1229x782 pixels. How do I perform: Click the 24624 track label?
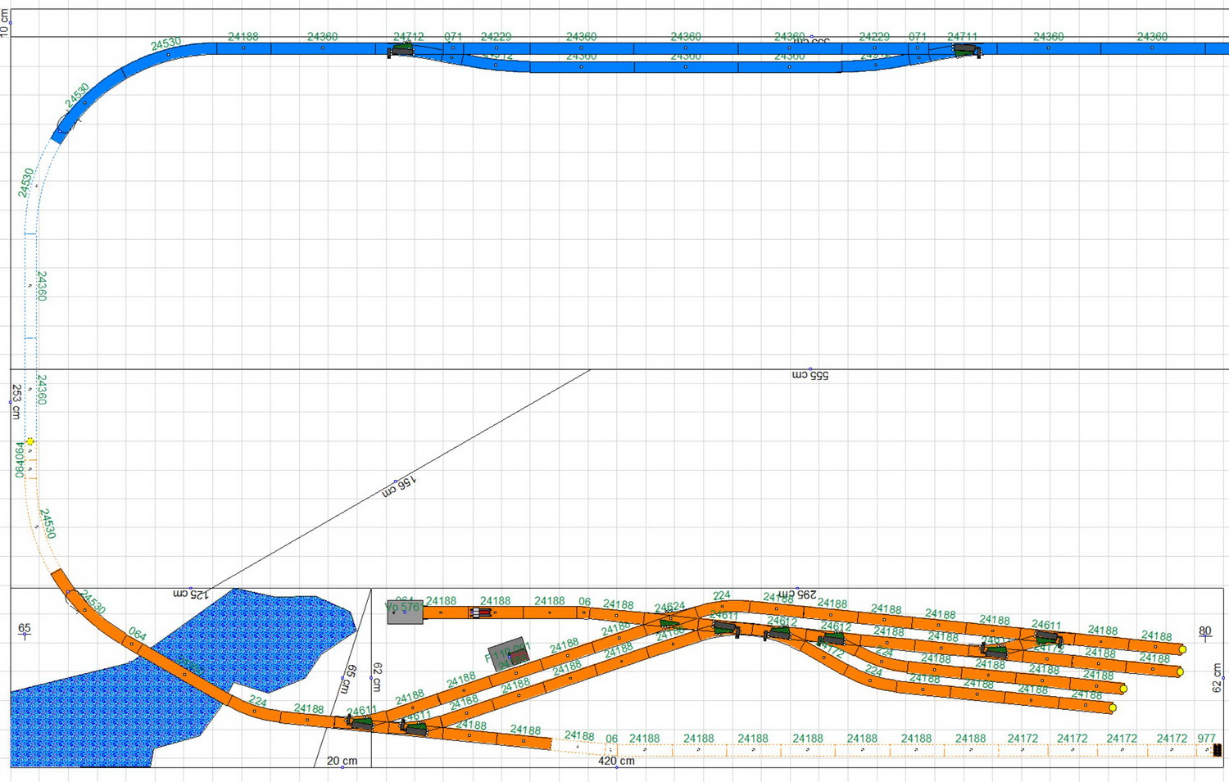click(x=669, y=608)
